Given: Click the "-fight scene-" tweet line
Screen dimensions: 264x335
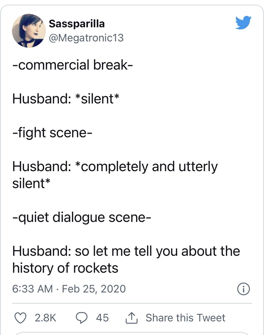Looking at the screenshot, I should pos(52,133).
